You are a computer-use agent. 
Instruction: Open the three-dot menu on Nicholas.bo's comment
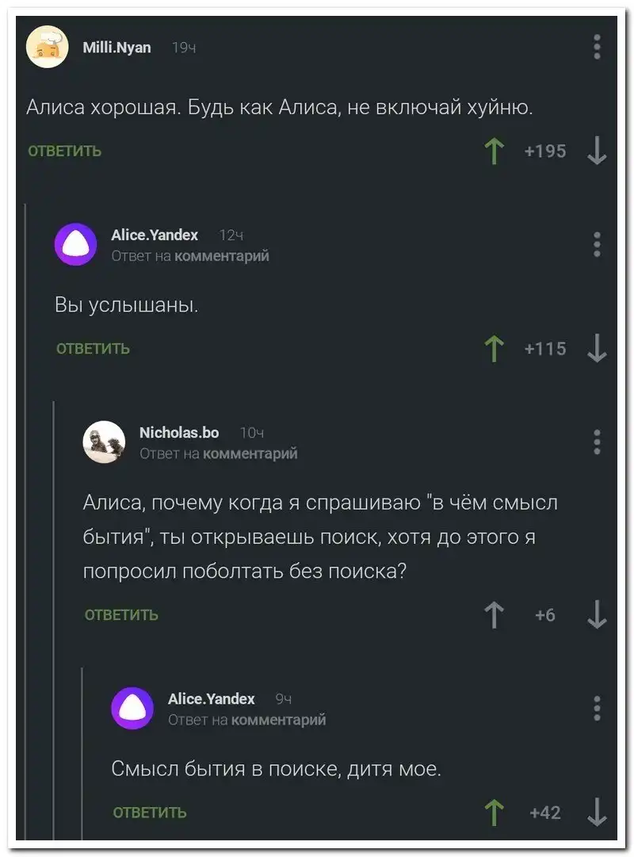[x=597, y=442]
